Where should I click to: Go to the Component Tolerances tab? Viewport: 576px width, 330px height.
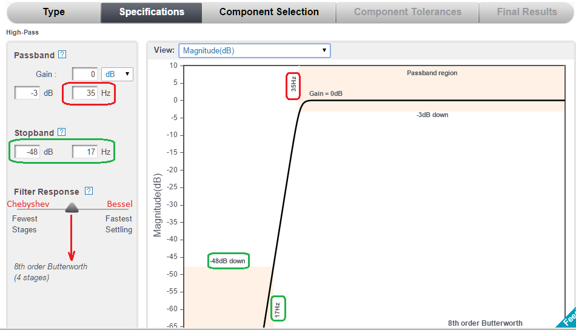point(407,12)
